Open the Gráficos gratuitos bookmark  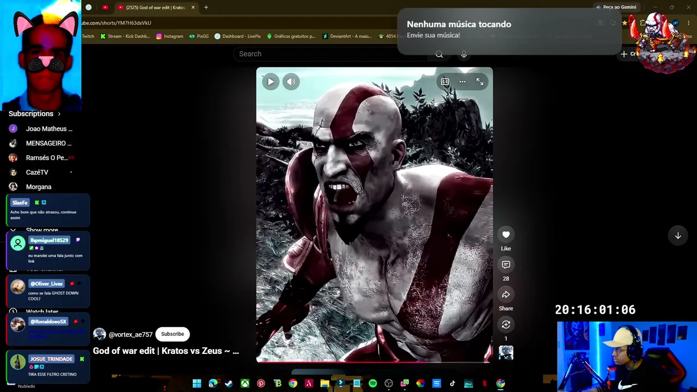291,36
